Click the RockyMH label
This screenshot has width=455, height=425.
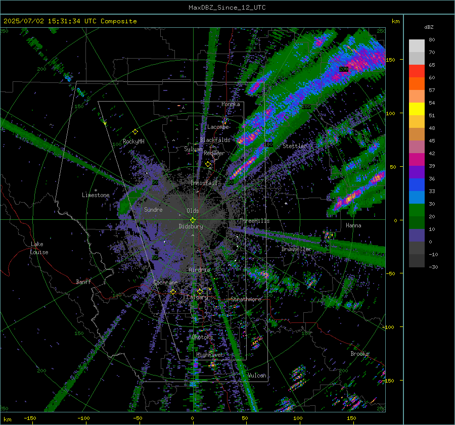133,141
